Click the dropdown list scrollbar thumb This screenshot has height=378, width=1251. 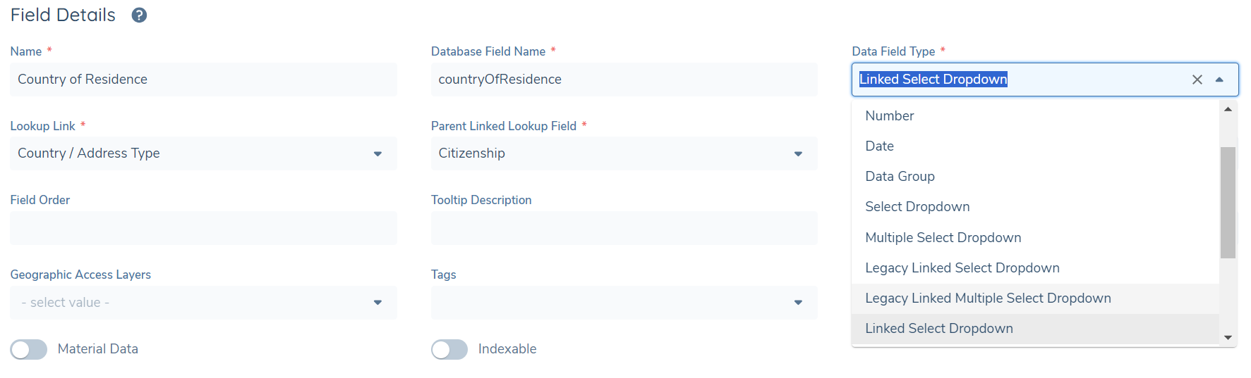(1228, 202)
